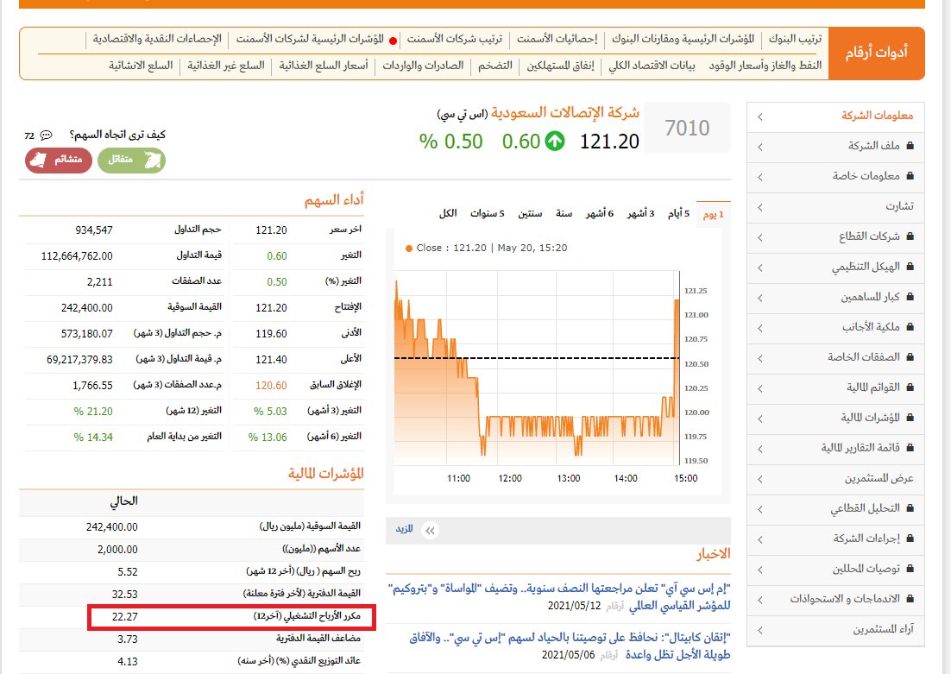Viewport: 951px width, 674px height.
Task: Open the المزيد news link
Action: coord(405,529)
